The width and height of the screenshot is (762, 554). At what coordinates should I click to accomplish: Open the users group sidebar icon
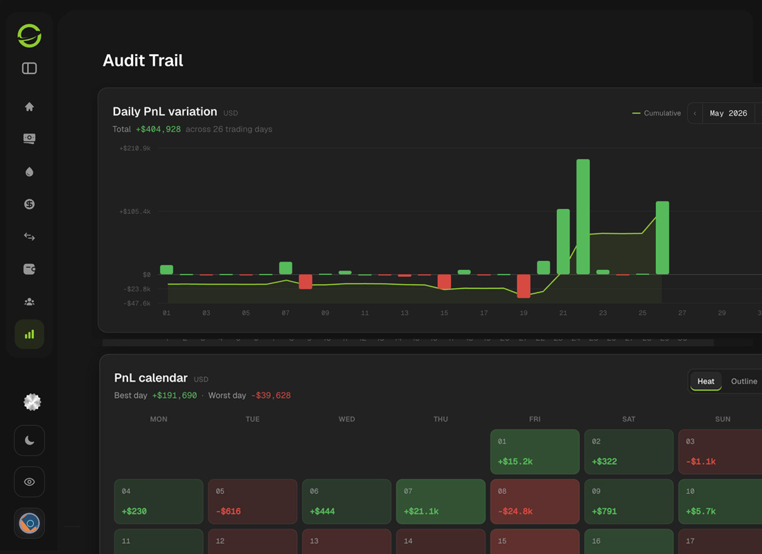pos(29,302)
